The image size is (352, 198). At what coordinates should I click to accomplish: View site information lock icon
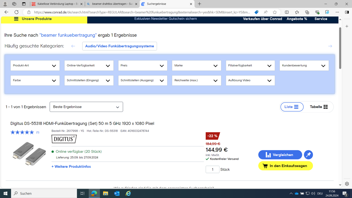[x=29, y=12]
